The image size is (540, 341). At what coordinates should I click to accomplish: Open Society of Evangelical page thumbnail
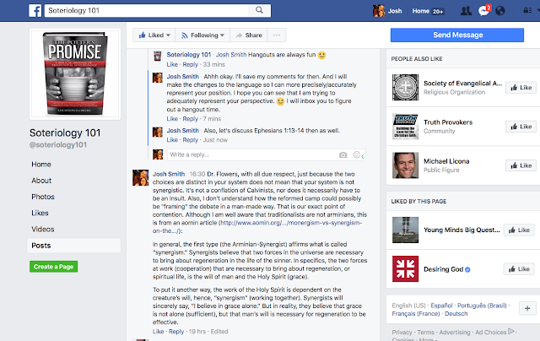pyautogui.click(x=405, y=88)
